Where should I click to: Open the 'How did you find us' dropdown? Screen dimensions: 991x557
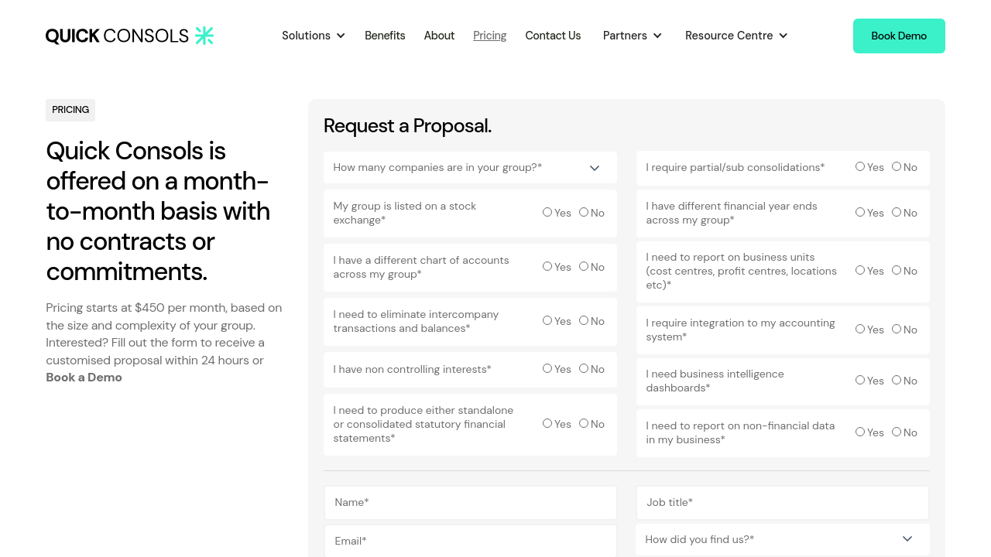click(x=782, y=539)
